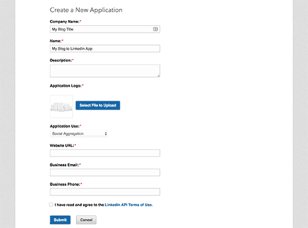The height and width of the screenshot is (228, 308).
Task: Open the Application Use dropdown
Action: [79, 134]
